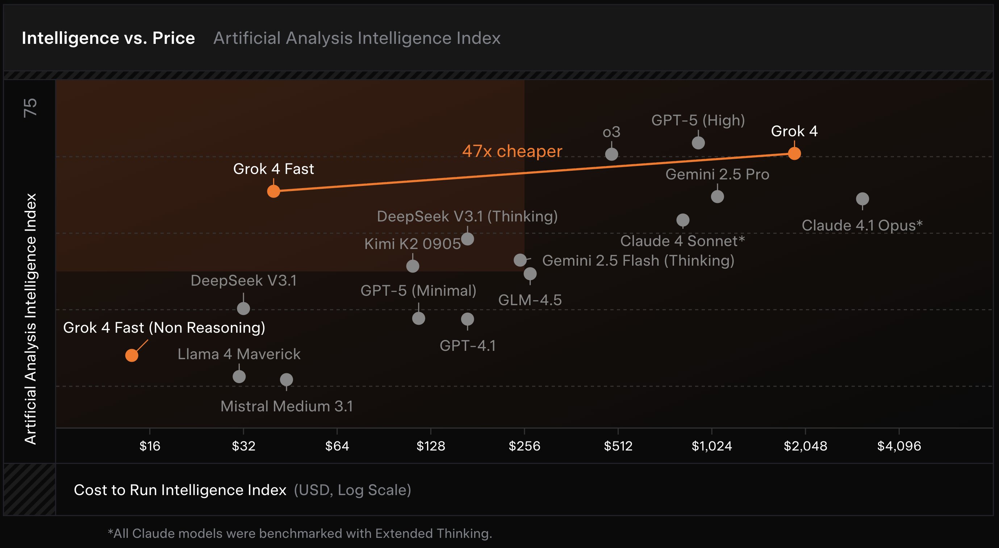The image size is (999, 548).
Task: Select the Kimi K2 0905 dot
Action: point(413,266)
